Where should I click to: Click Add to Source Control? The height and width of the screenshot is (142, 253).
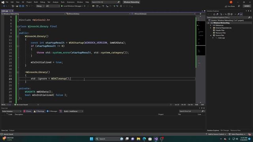216,134
